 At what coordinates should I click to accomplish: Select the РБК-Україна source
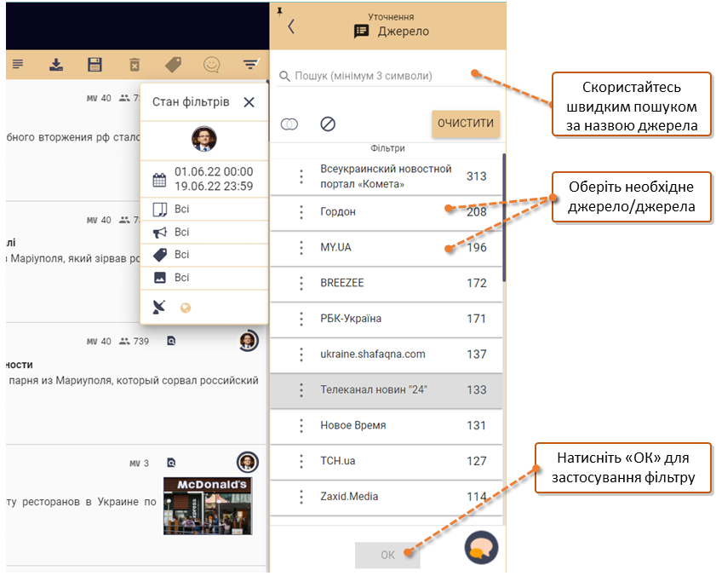pyautogui.click(x=387, y=319)
